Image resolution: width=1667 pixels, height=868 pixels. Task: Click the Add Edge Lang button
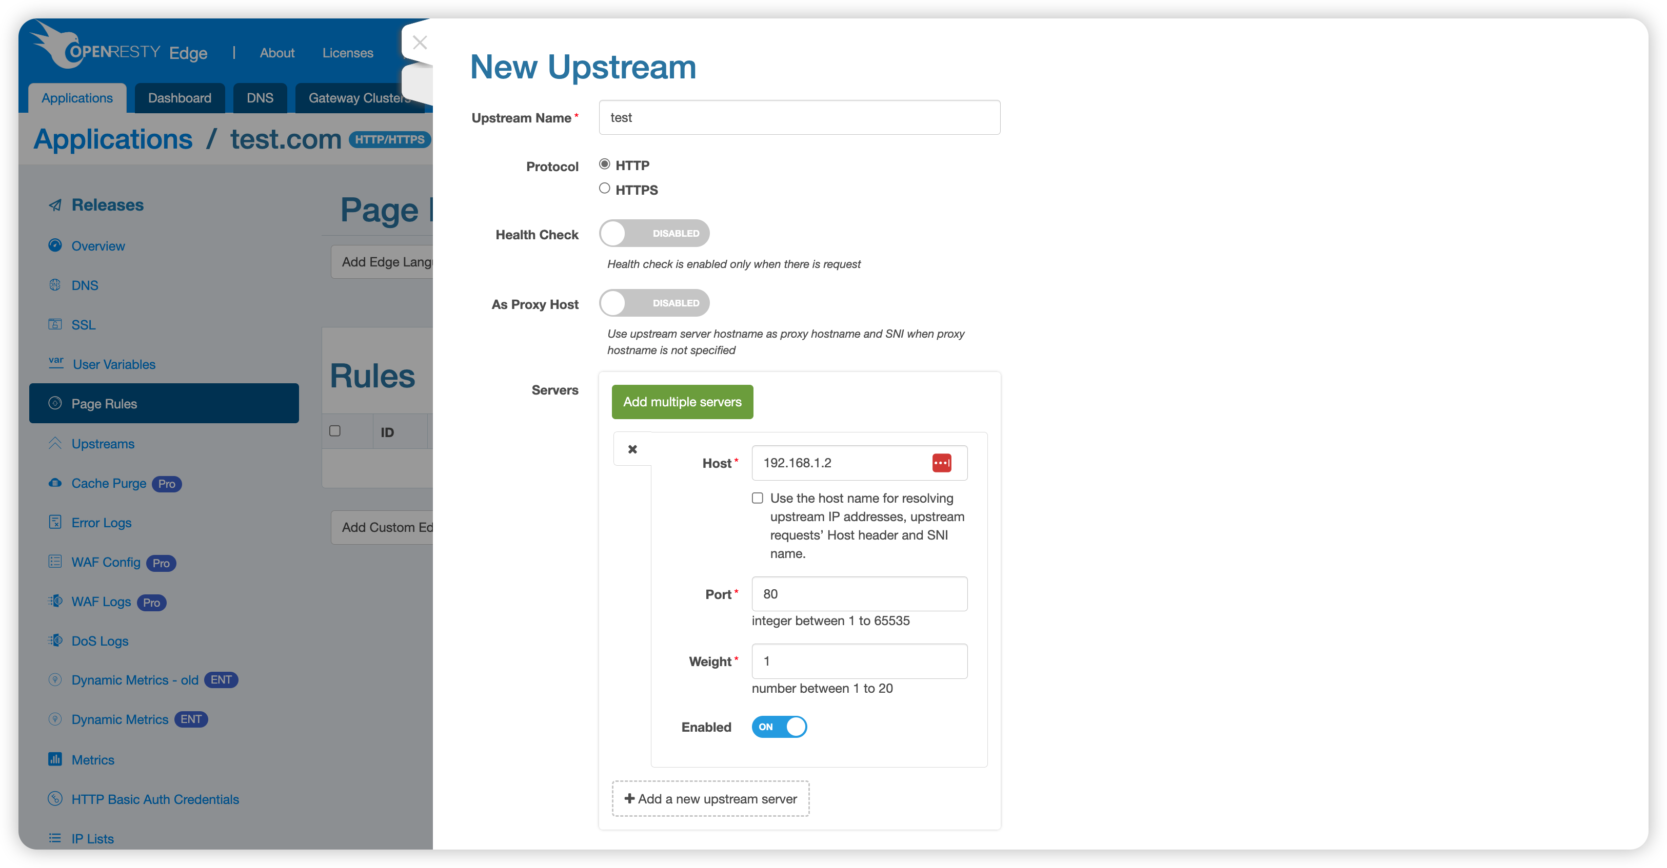pyautogui.click(x=382, y=262)
